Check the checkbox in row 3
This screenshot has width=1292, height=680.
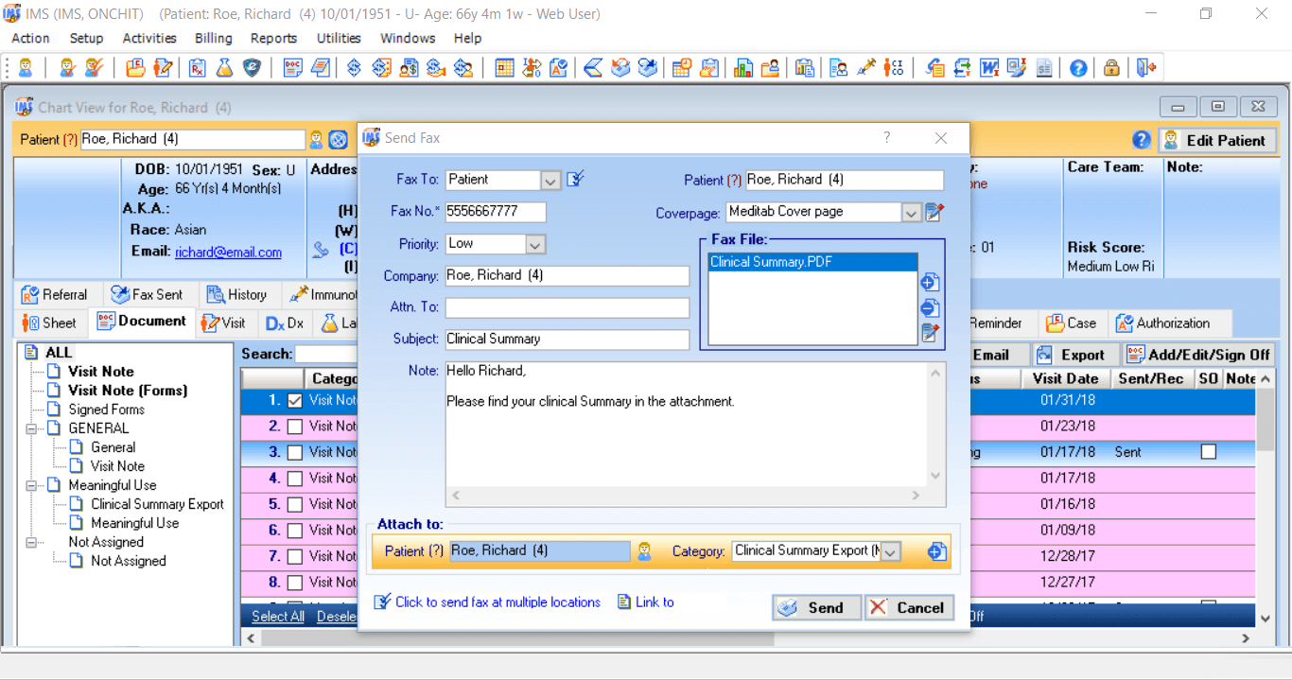pos(295,453)
